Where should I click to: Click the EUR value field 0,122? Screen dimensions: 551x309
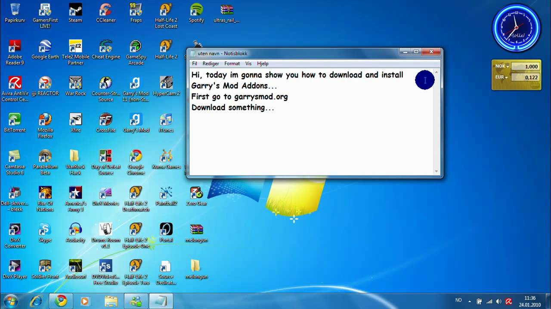[525, 78]
